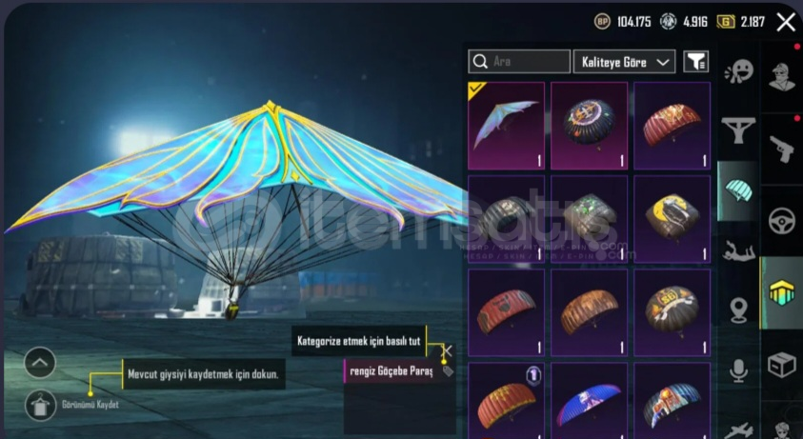Collapse the panel with the up chevron
Image resolution: width=803 pixels, height=439 pixels.
click(39, 363)
